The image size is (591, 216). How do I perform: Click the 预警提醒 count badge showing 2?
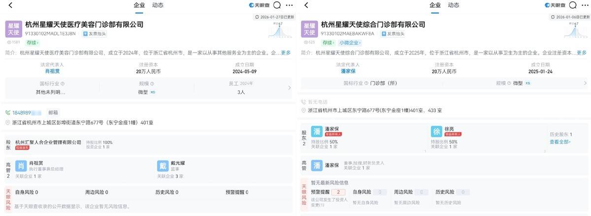tap(338, 192)
